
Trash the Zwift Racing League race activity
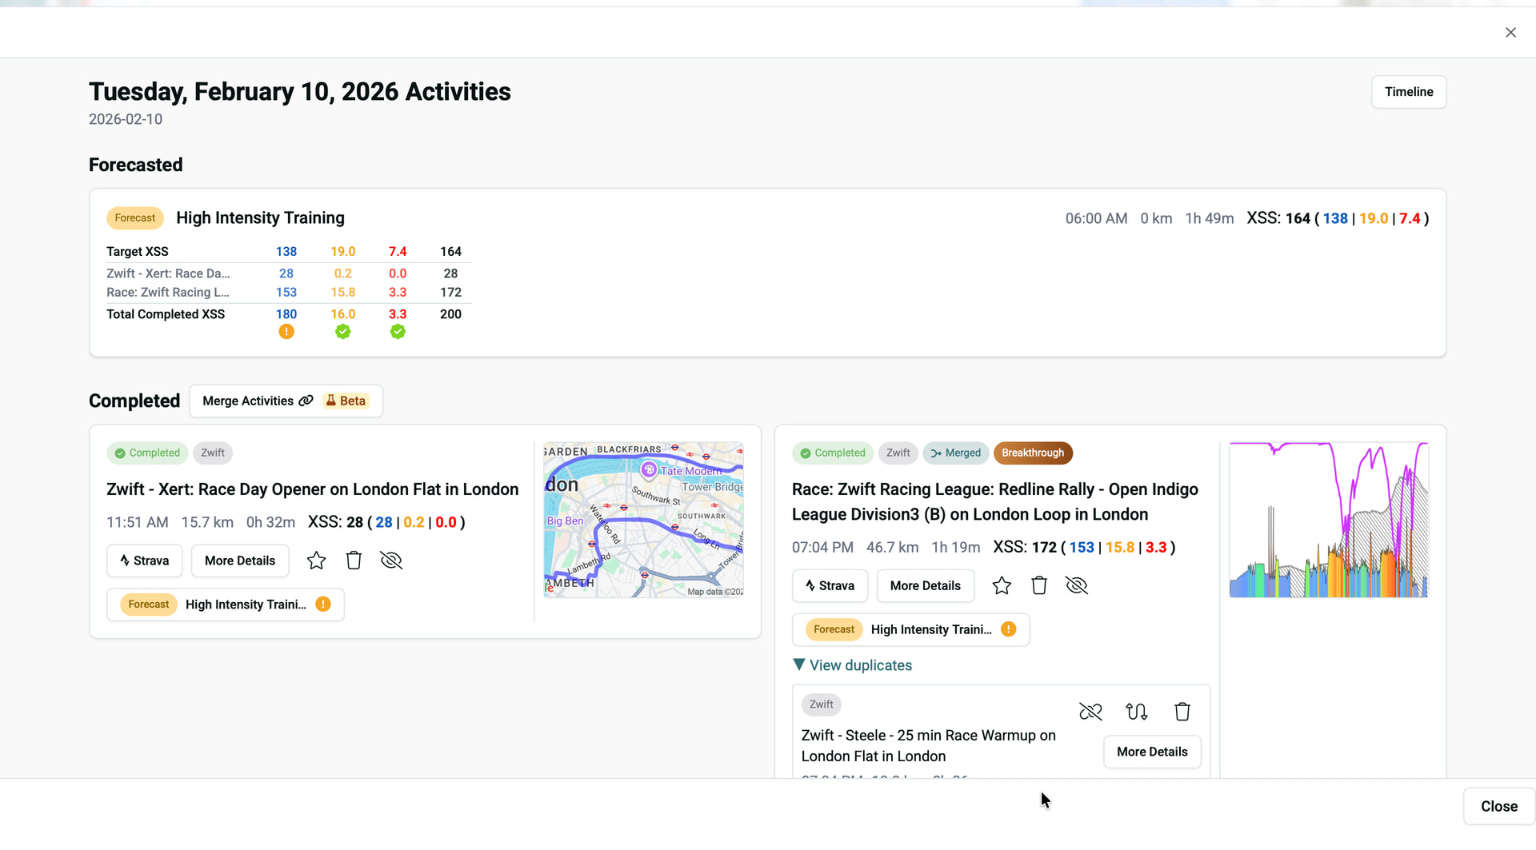[1039, 586]
